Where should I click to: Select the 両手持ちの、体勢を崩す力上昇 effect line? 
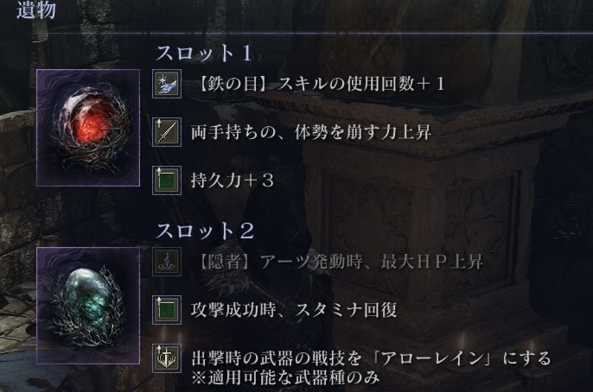click(x=311, y=132)
